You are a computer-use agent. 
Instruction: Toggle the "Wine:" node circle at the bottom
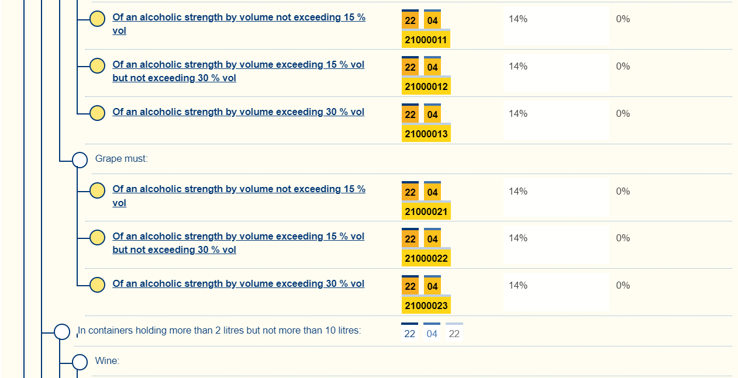coord(80,362)
